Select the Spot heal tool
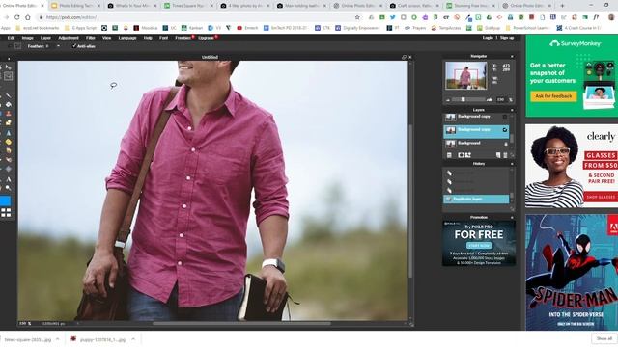The height and width of the screenshot is (347, 618). point(9,160)
